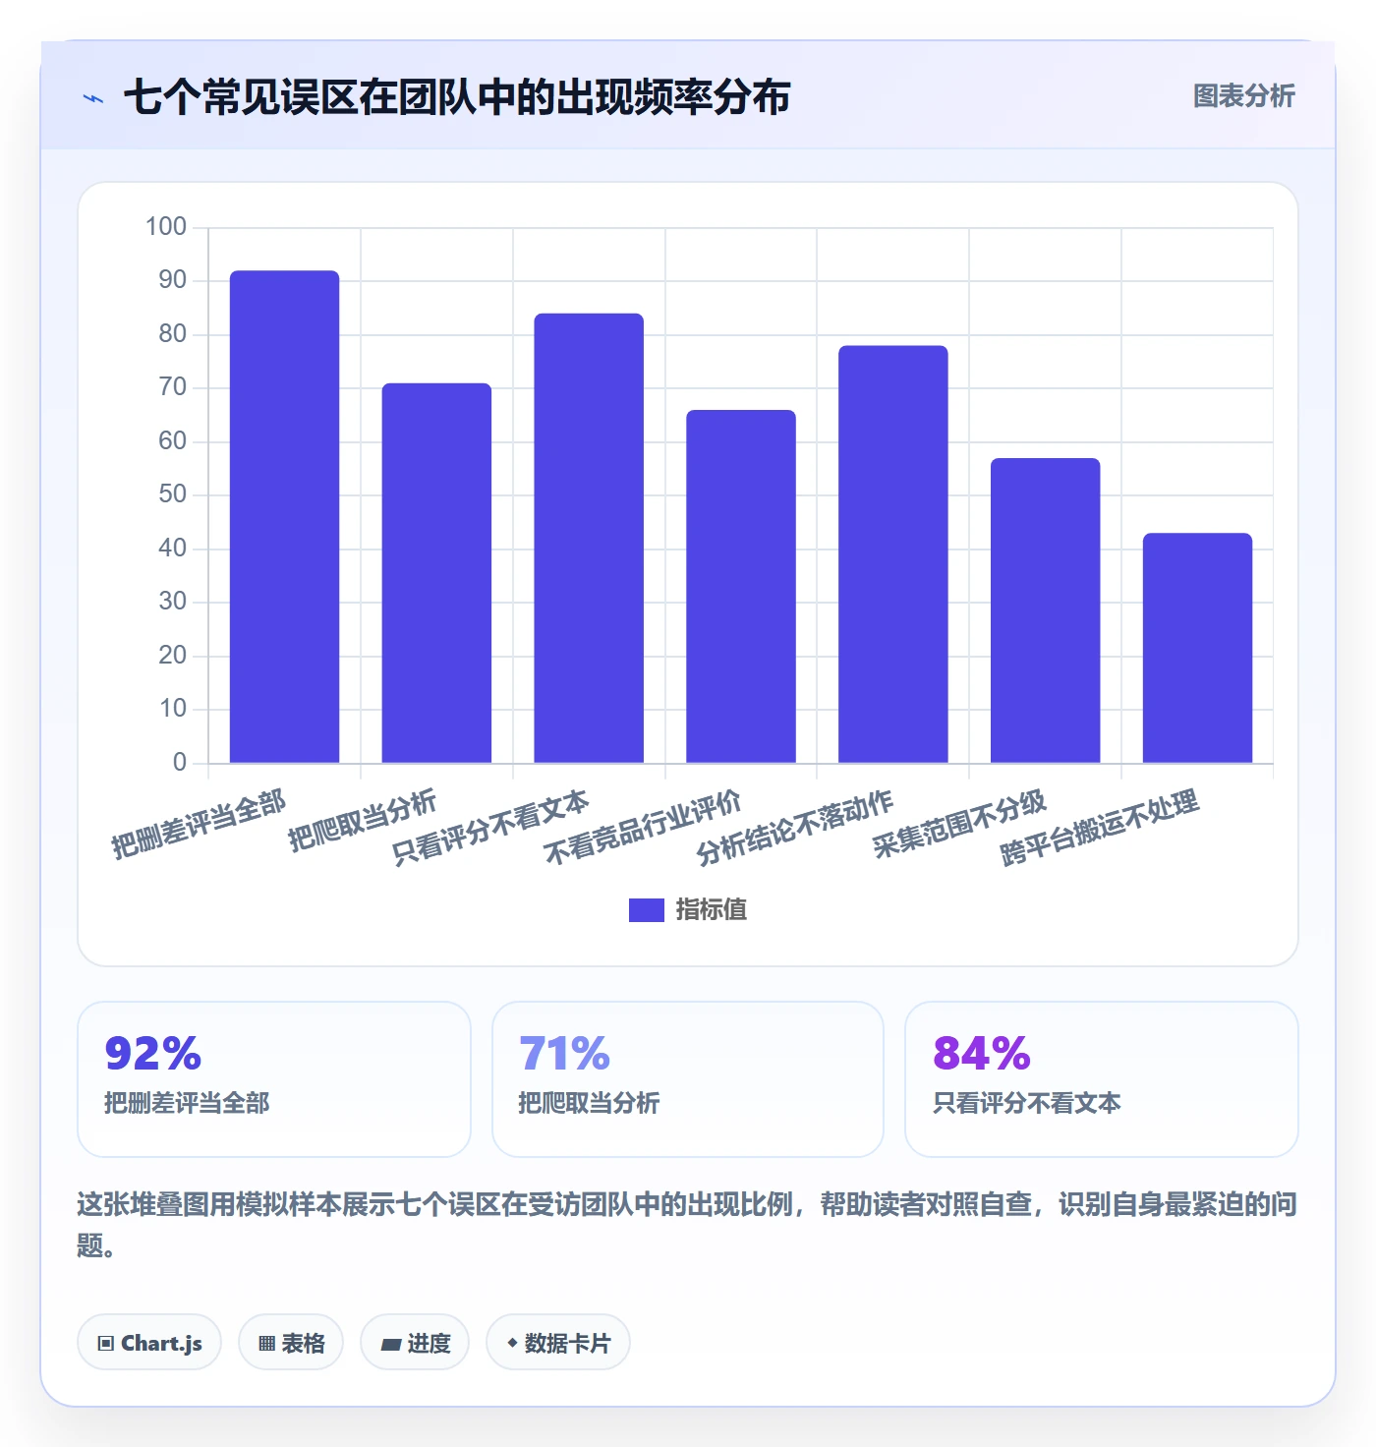This screenshot has height=1447, width=1376.
Task: Select the 跨平台搬运不处理 bar
Action: click(1197, 648)
